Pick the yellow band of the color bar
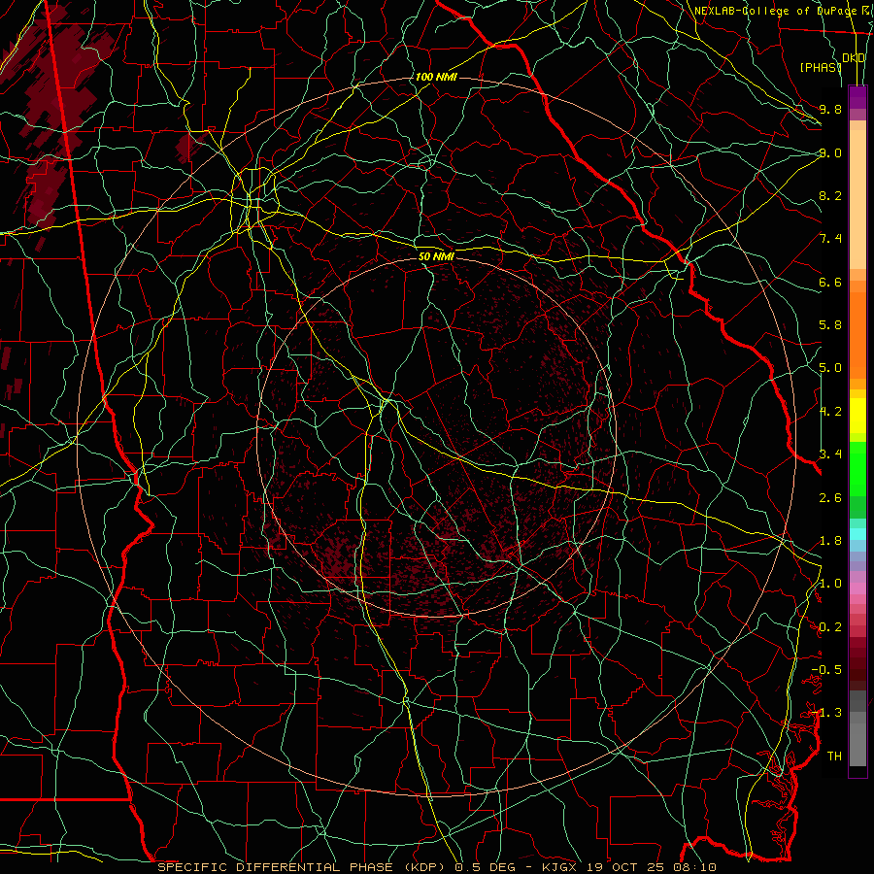 (857, 416)
